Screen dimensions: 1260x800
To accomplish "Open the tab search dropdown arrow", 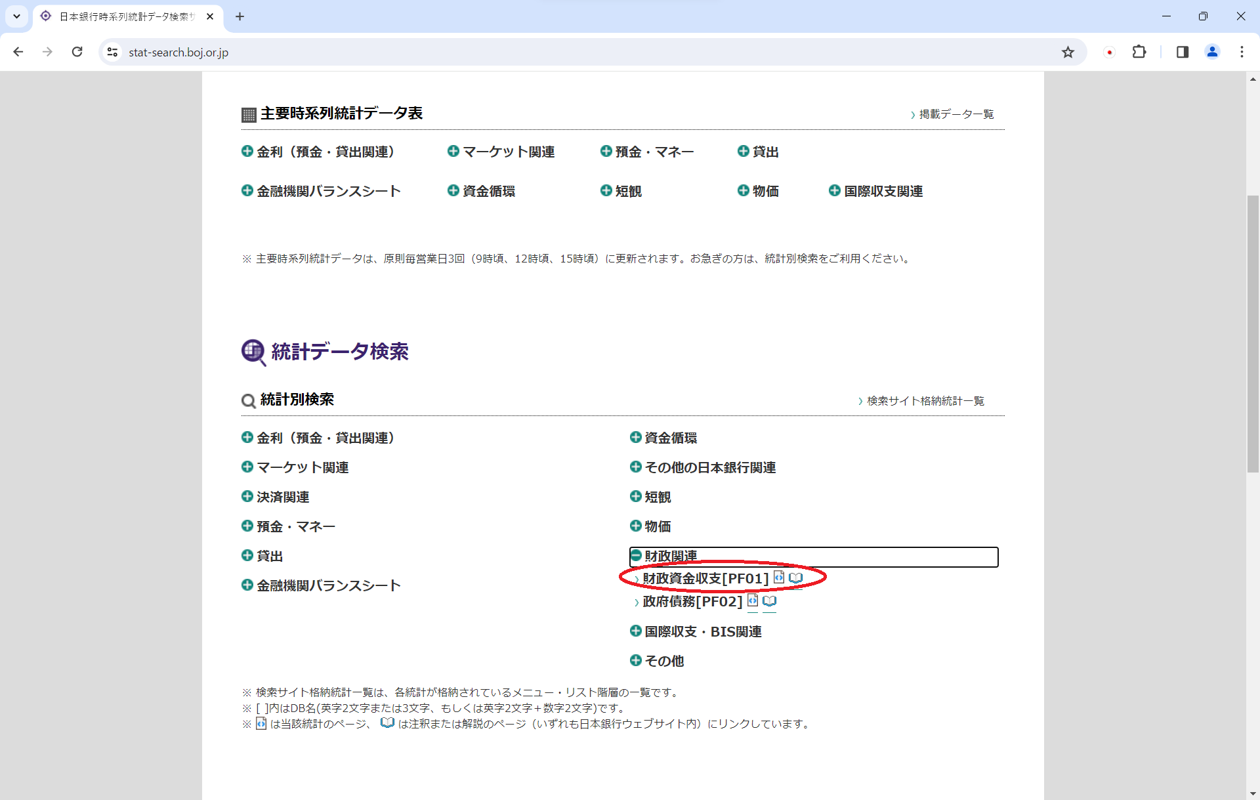I will click(16, 16).
